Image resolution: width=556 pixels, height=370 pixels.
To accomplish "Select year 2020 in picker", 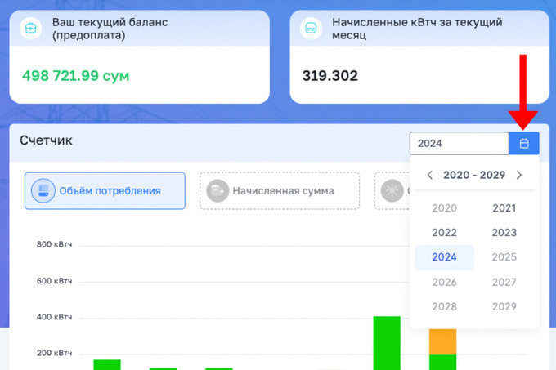I will pos(444,207).
